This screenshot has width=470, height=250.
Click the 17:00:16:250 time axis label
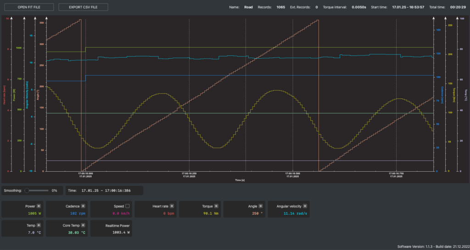coord(188,174)
